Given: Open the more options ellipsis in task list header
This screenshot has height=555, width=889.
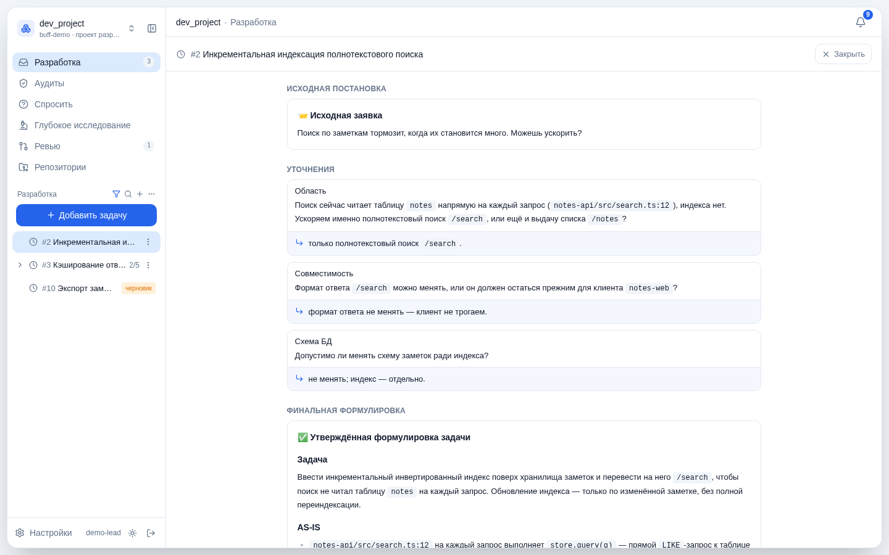Looking at the screenshot, I should (x=151, y=194).
